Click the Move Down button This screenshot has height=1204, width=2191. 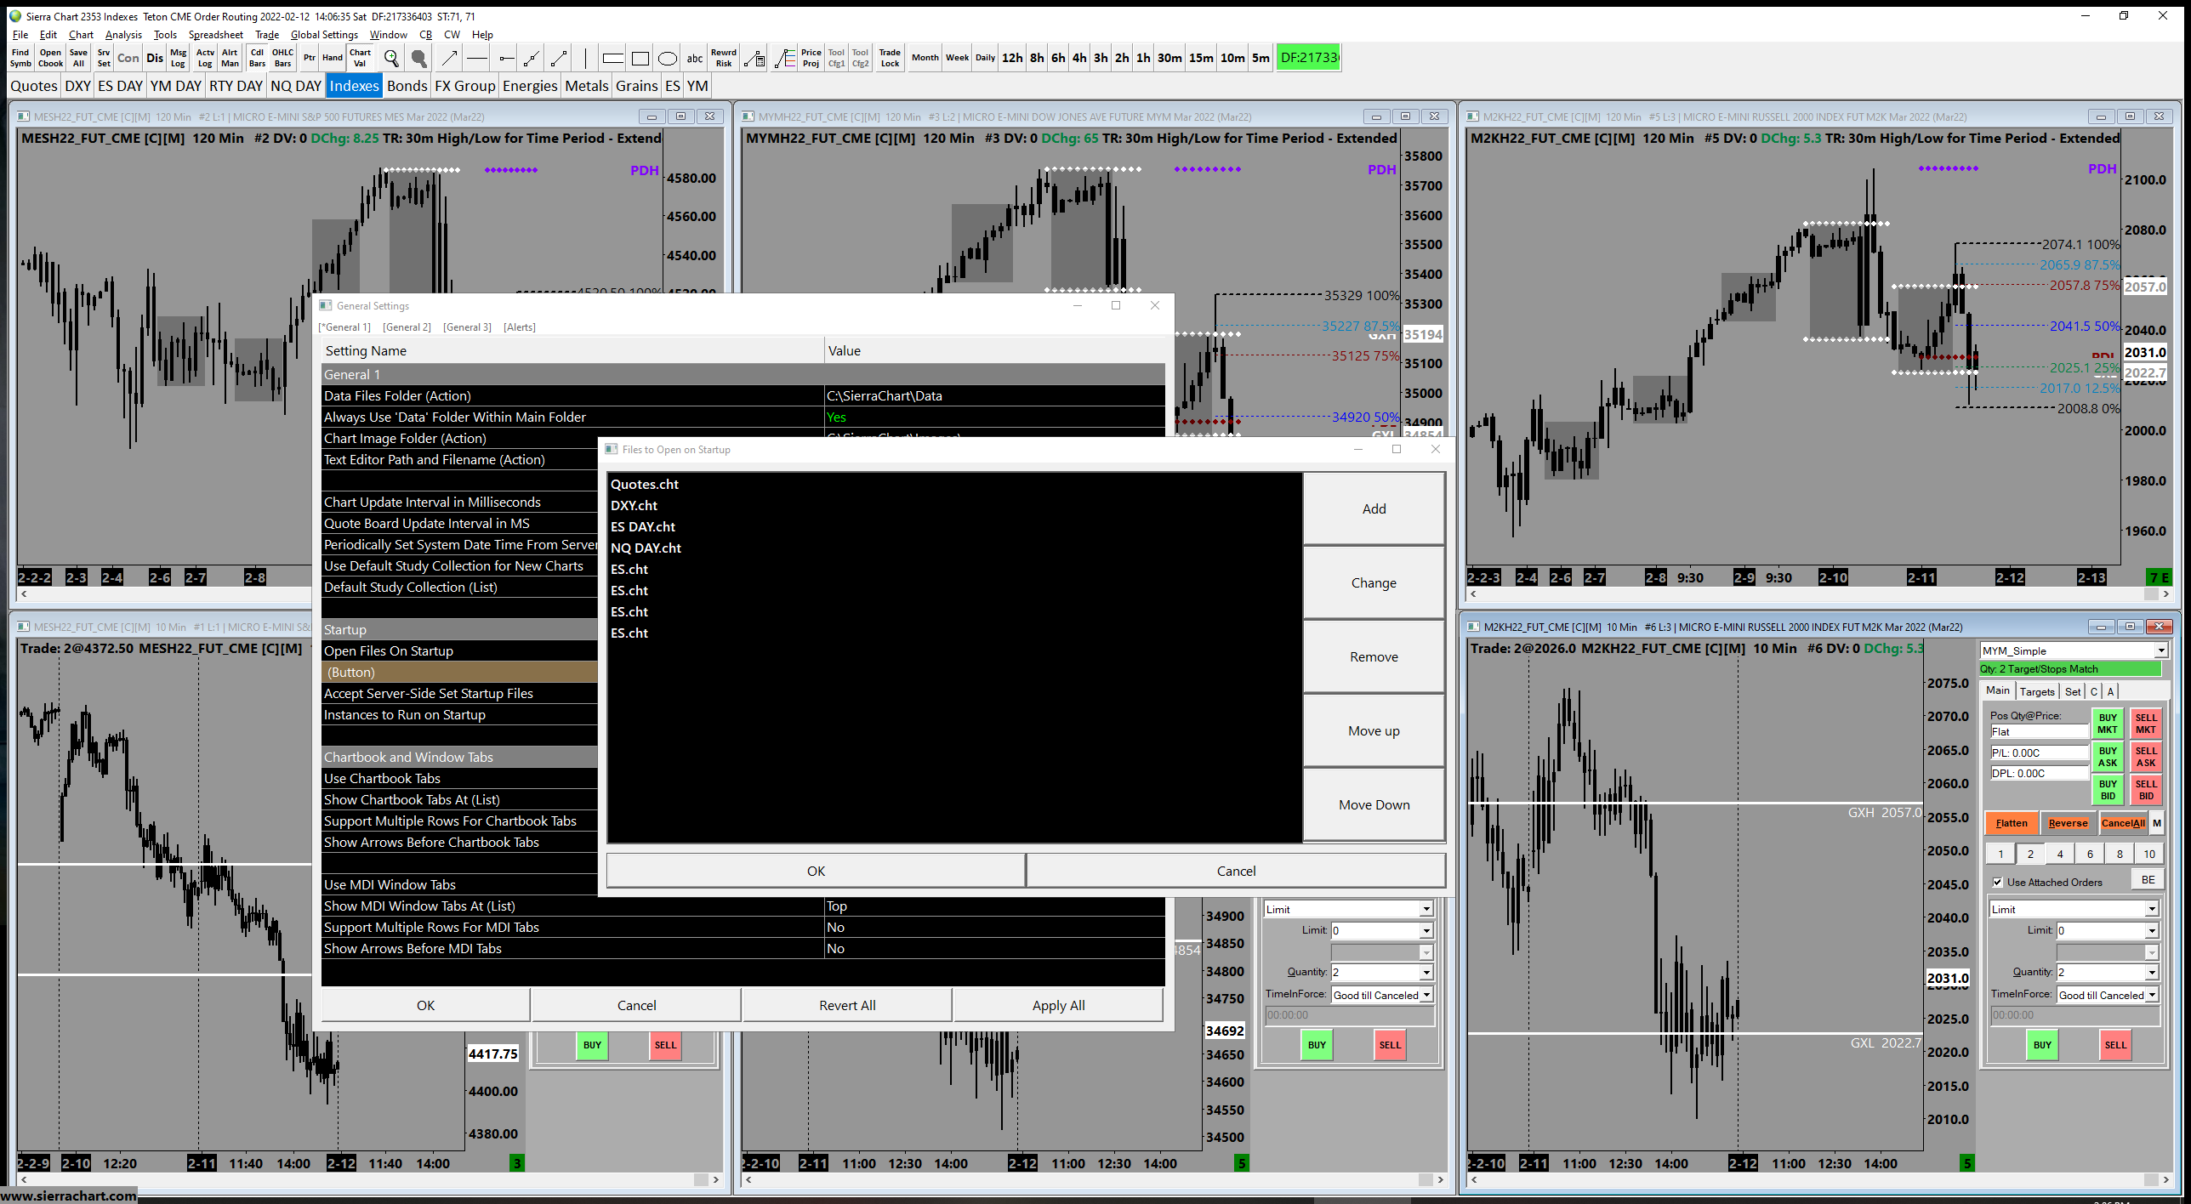pos(1374,804)
